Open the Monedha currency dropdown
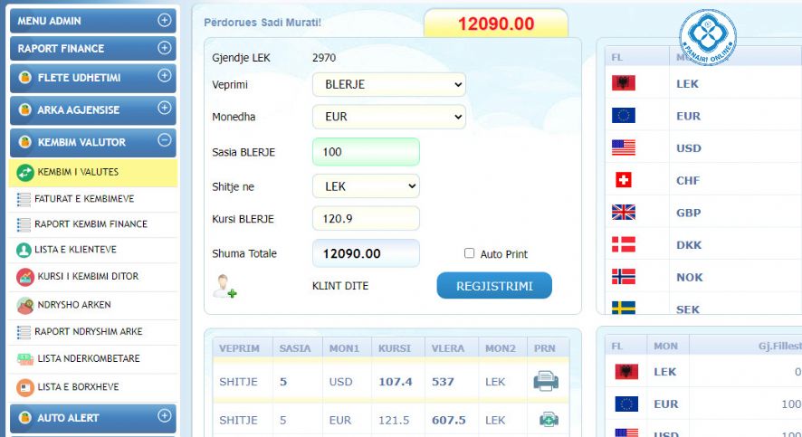802x437 pixels. [388, 117]
